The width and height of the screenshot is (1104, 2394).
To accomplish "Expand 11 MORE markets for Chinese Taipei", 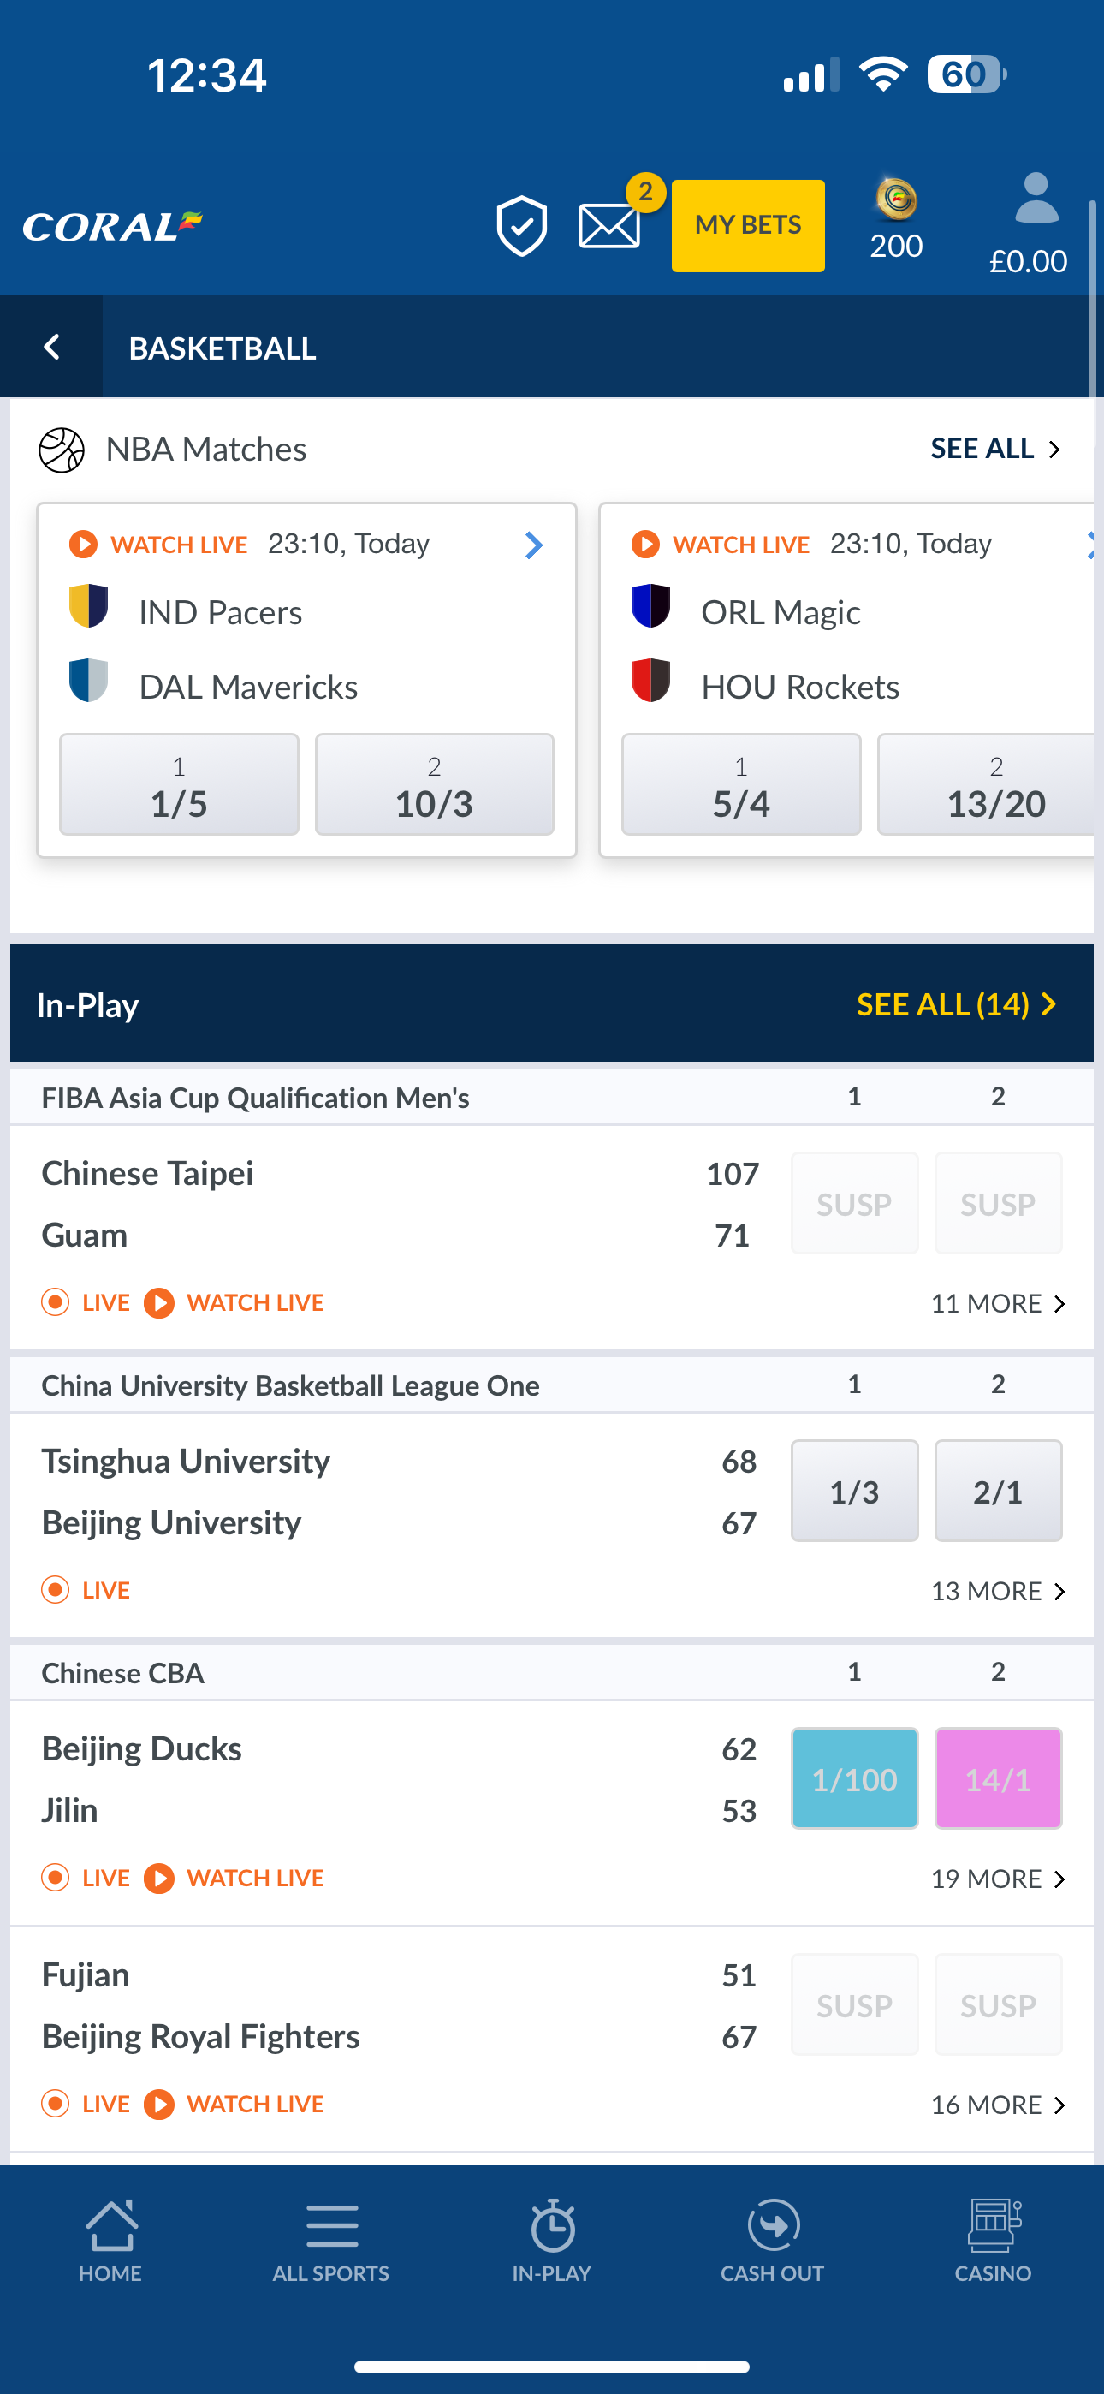I will [997, 1303].
